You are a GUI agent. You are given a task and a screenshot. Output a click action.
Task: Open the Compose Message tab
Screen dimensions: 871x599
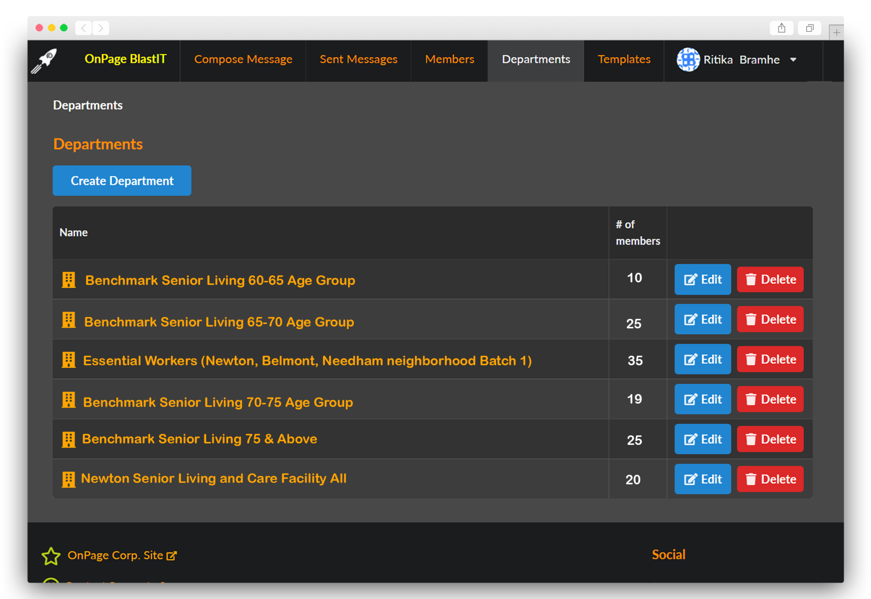click(243, 60)
